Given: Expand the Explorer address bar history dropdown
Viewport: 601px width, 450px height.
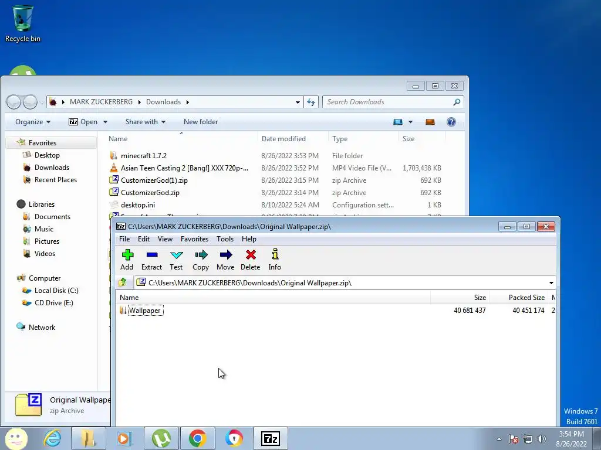Looking at the screenshot, I should (x=298, y=102).
